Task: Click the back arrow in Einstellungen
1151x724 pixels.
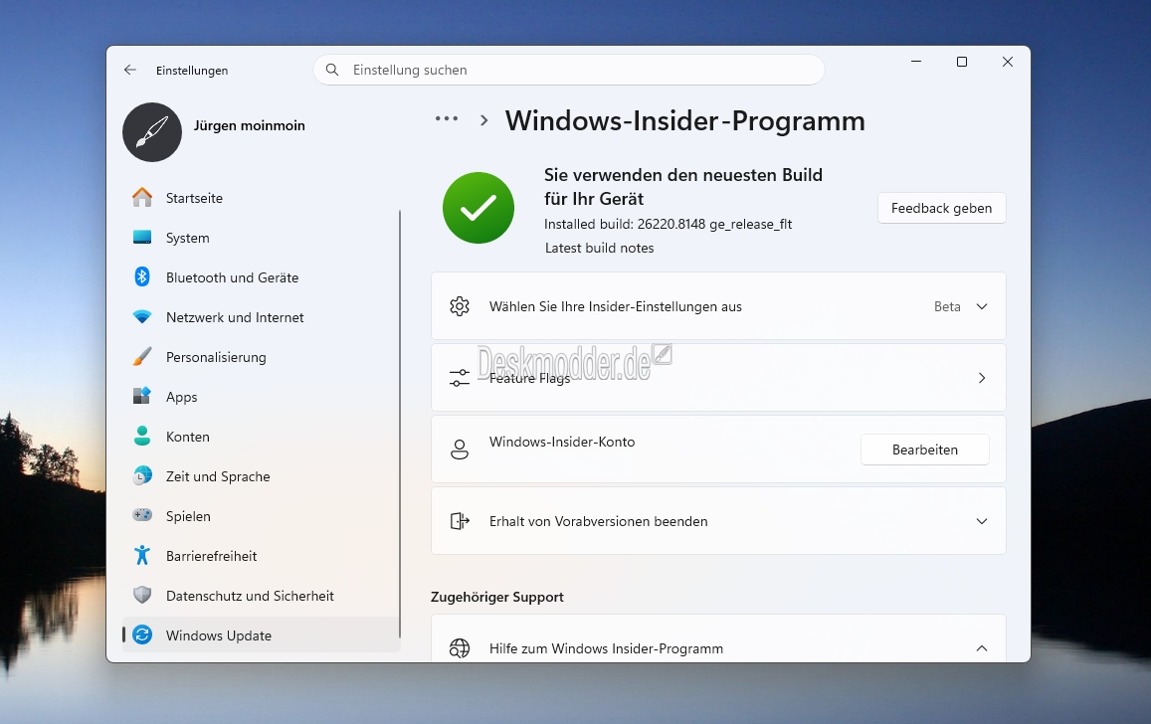Action: tap(130, 71)
